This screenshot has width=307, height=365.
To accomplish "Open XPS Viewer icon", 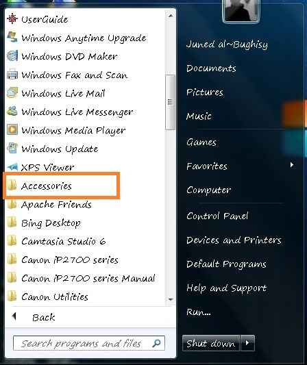I will click(x=12, y=166).
